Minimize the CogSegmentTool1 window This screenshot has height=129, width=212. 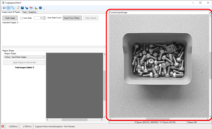pyautogui.click(x=193, y=3)
